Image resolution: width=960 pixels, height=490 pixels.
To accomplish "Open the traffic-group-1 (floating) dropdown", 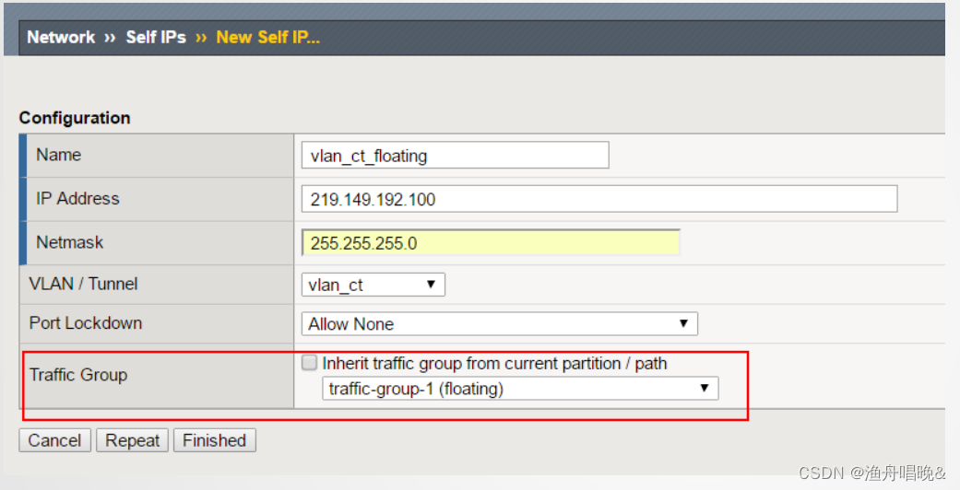I will pyautogui.click(x=520, y=389).
